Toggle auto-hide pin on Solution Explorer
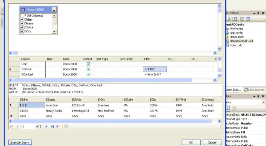 click(258, 13)
